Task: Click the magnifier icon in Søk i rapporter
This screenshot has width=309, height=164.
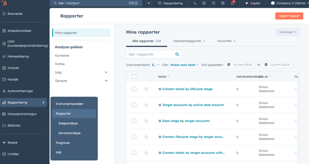Action: pos(177,54)
